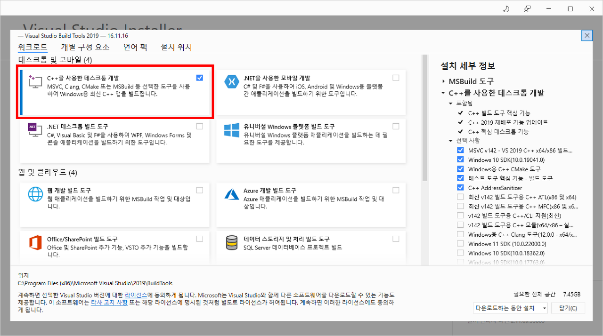Screen dimensions: 603x336
Task: Check the Azure 개발 빌드 도구 workload checkbox
Action: [396, 190]
